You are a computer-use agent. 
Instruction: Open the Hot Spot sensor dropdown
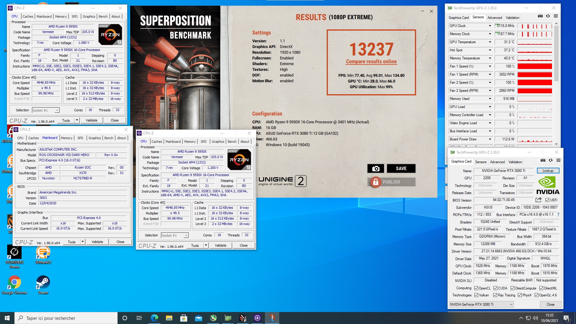pyautogui.click(x=490, y=50)
